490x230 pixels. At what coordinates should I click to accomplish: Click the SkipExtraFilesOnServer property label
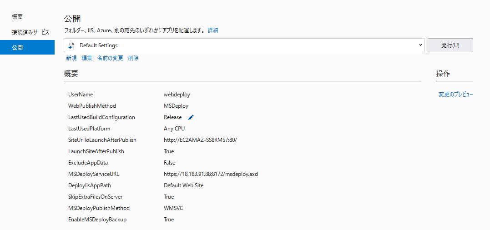95,197
